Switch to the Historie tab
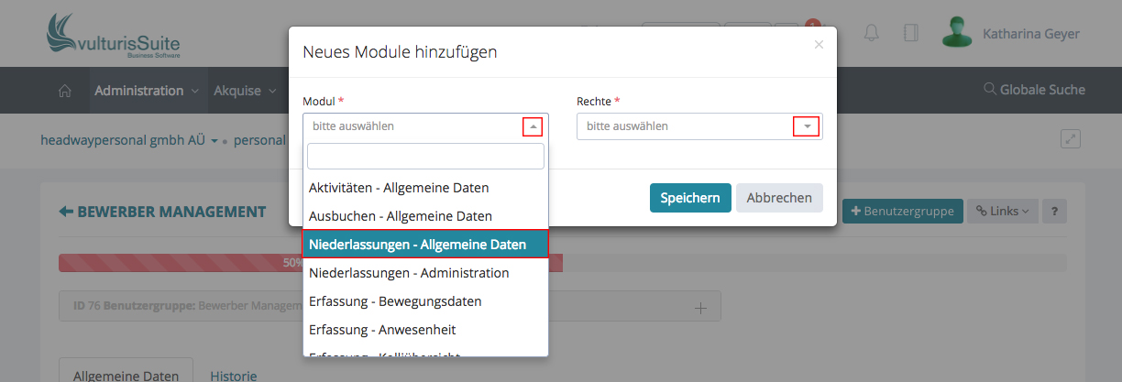1122x382 pixels. (233, 376)
